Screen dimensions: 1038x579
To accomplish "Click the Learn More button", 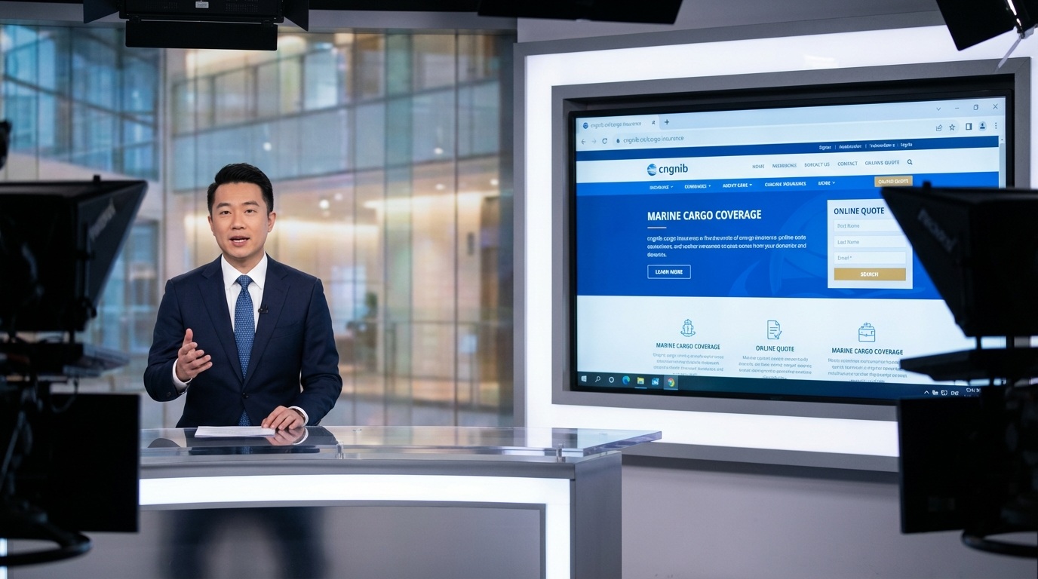I will (x=668, y=272).
